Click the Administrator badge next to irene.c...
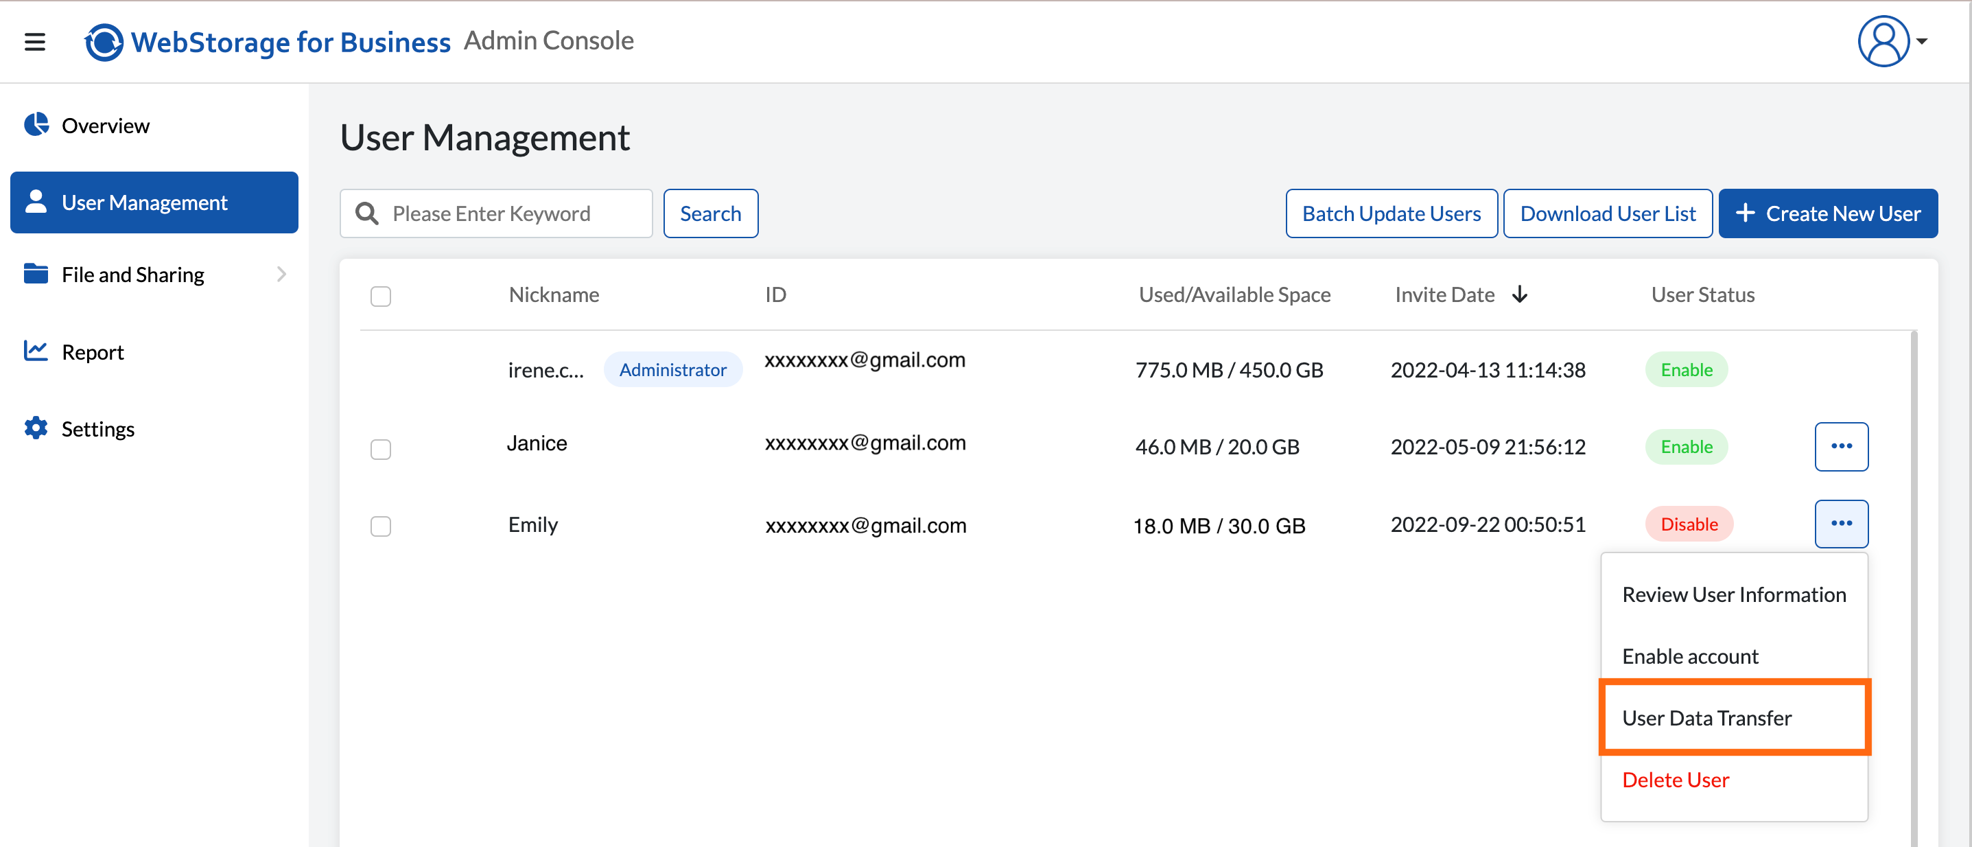Image resolution: width=1972 pixels, height=847 pixels. point(672,370)
